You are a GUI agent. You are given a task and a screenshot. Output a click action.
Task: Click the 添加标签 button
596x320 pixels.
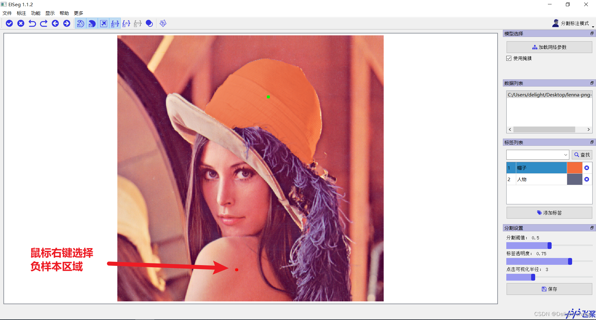tap(549, 213)
